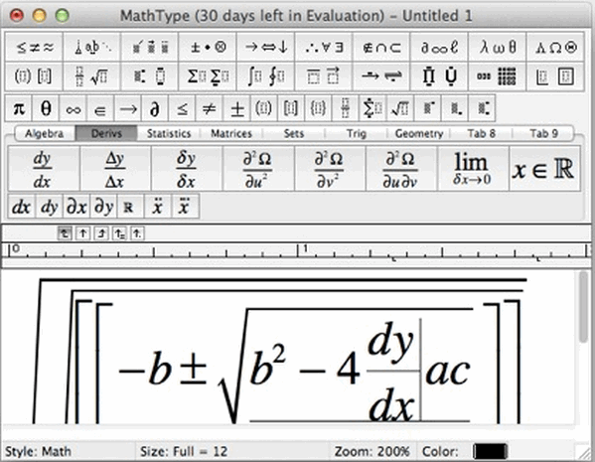This screenshot has height=462, width=595.
Task: Open the relational symbols palette (≤≠≈)
Action: pos(34,47)
